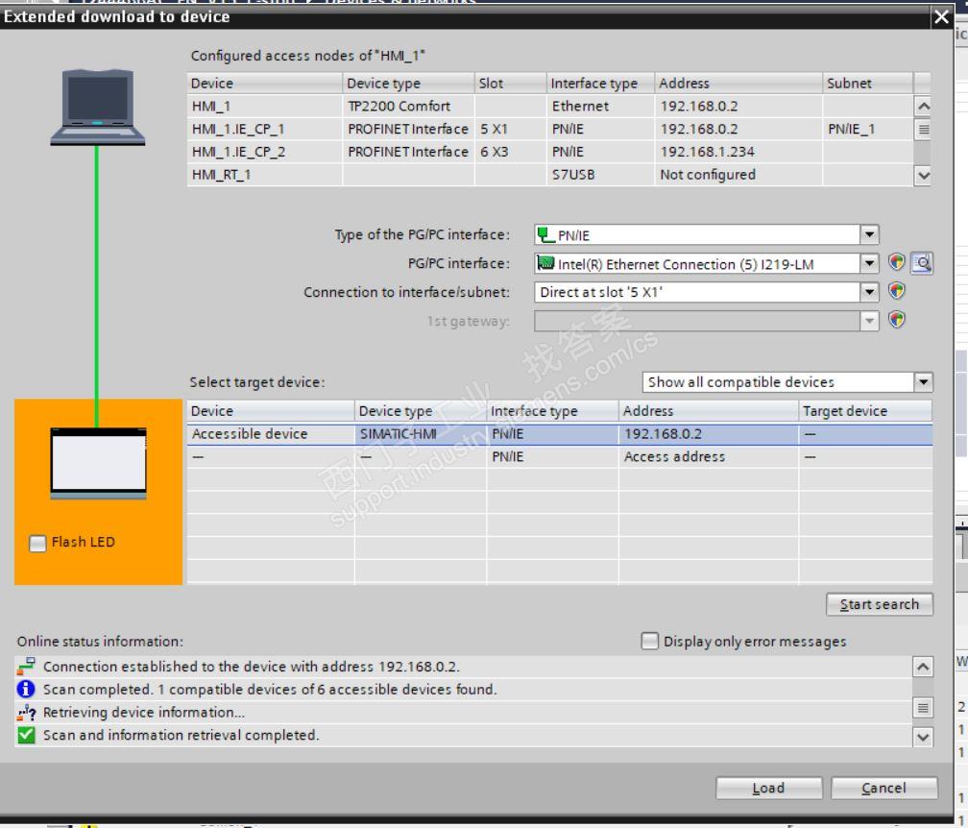Open Type of the PG/PC interface dropdown
Screen dimensions: 968x828
point(869,234)
